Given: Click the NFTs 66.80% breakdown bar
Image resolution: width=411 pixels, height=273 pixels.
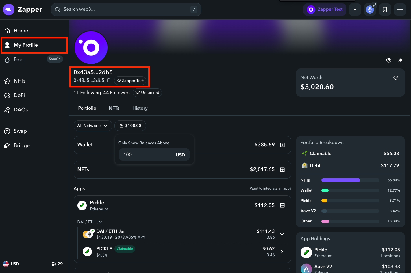Looking at the screenshot, I should 350,180.
